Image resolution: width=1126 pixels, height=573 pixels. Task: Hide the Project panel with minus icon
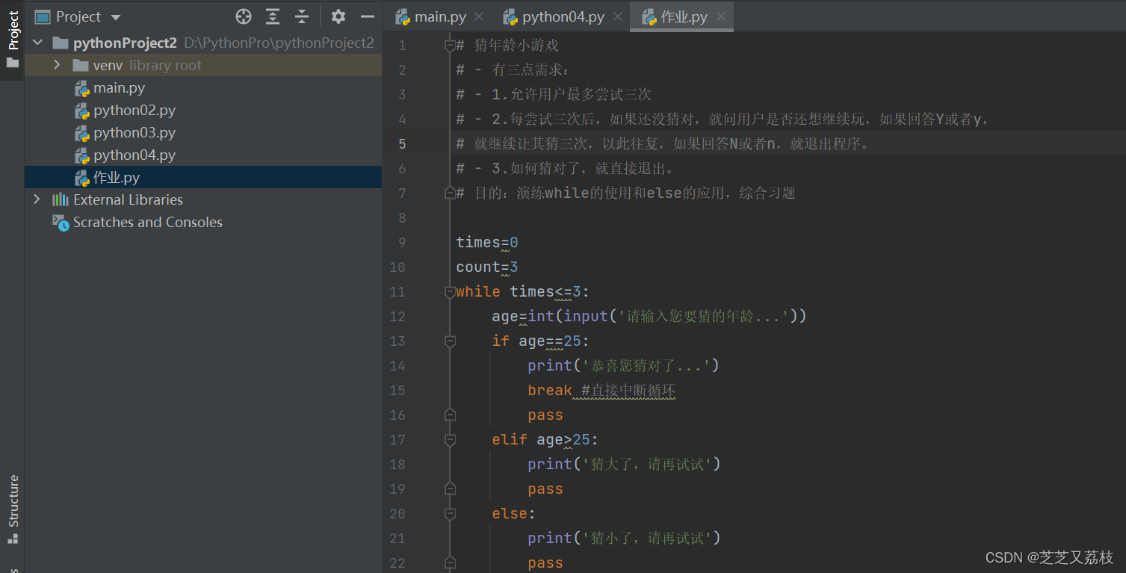[367, 16]
